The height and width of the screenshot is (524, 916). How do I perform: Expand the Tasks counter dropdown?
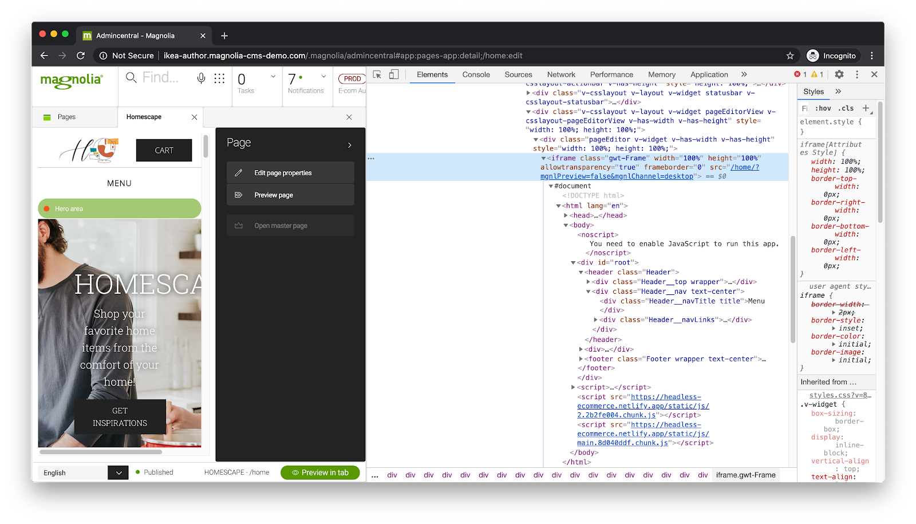(x=273, y=76)
